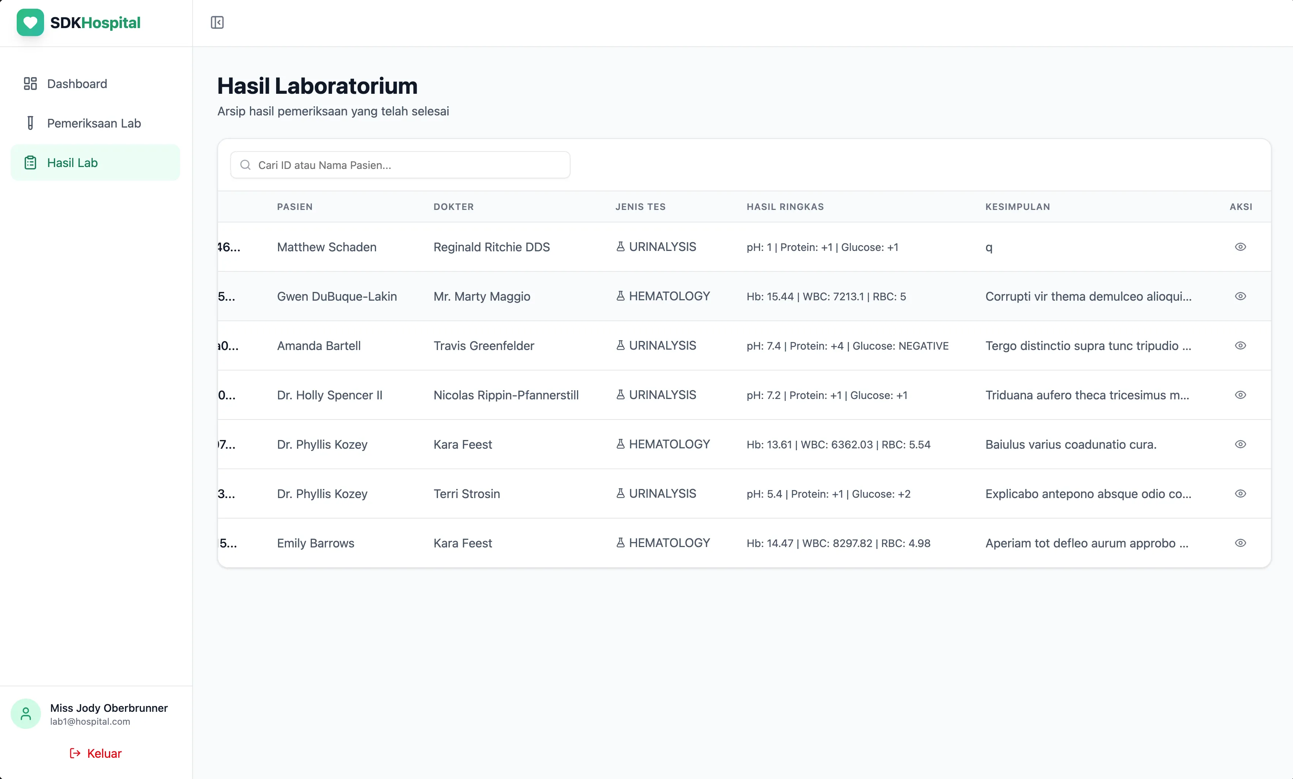The height and width of the screenshot is (779, 1293).
Task: Click the SDKHospital heart logo icon
Action: [30, 22]
